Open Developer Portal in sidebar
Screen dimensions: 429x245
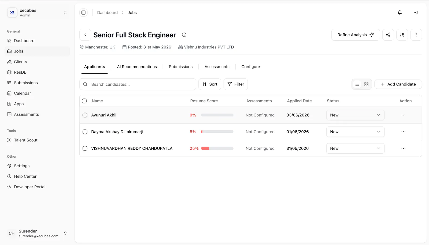pos(37,187)
